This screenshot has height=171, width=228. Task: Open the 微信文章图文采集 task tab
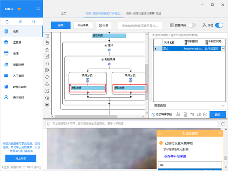143,14
